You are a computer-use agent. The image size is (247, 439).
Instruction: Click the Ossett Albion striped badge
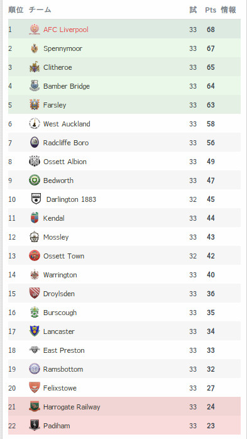[35, 162]
